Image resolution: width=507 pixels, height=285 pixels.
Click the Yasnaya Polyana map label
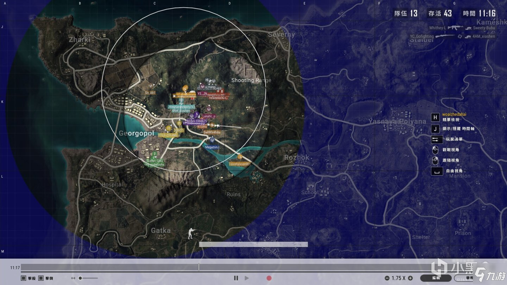coord(397,121)
